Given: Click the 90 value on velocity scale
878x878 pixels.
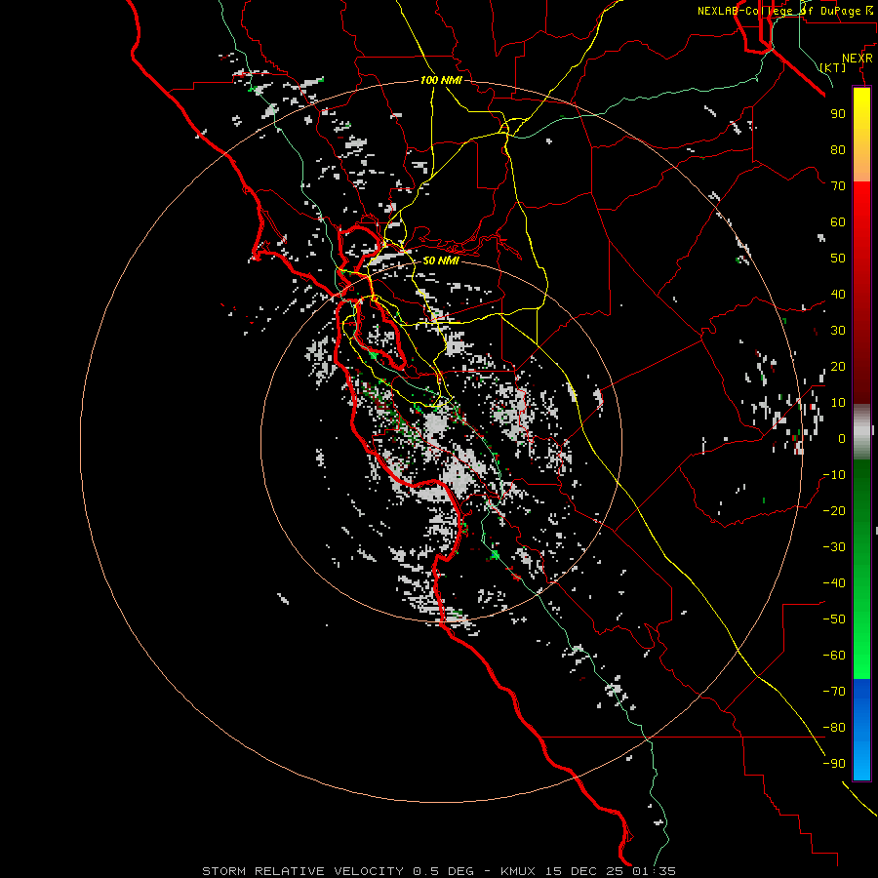Looking at the screenshot, I should coord(838,114).
